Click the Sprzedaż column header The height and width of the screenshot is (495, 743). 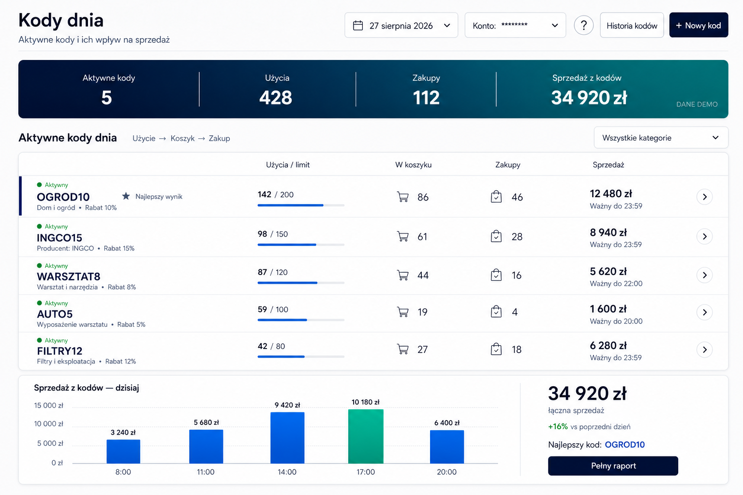click(x=608, y=165)
